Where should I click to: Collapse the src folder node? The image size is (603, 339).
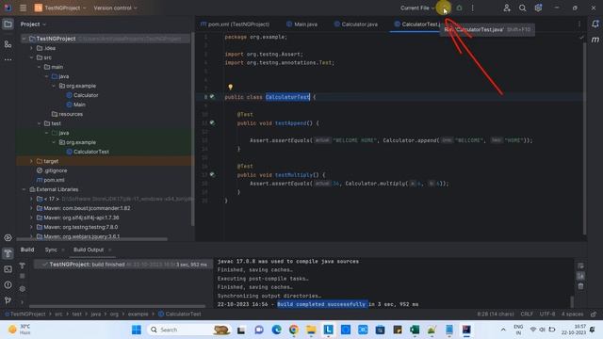point(31,57)
